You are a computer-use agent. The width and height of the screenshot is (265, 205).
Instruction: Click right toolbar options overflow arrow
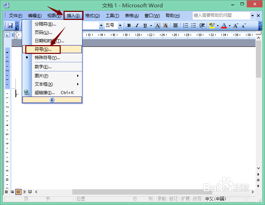(260, 26)
